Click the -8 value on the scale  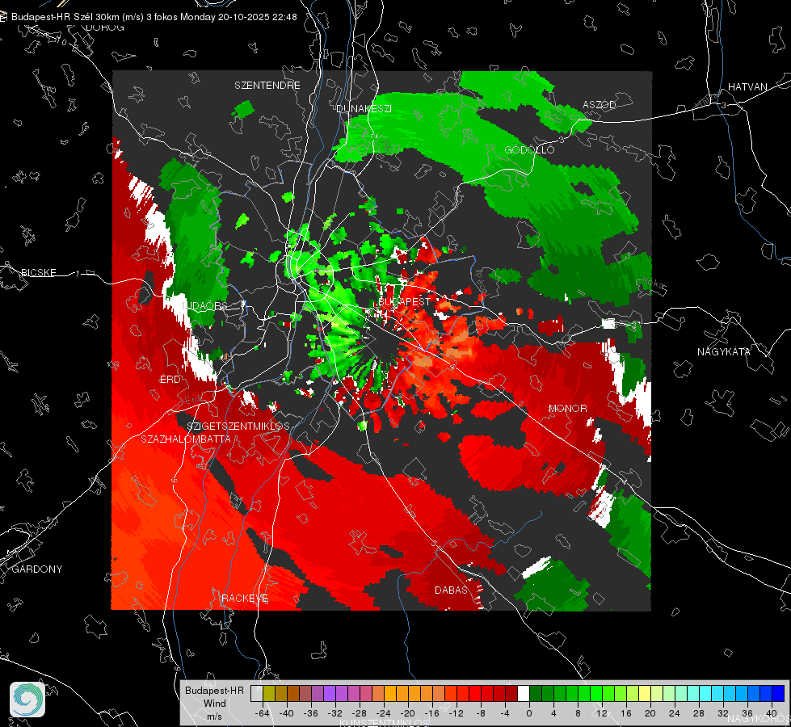coord(480,713)
